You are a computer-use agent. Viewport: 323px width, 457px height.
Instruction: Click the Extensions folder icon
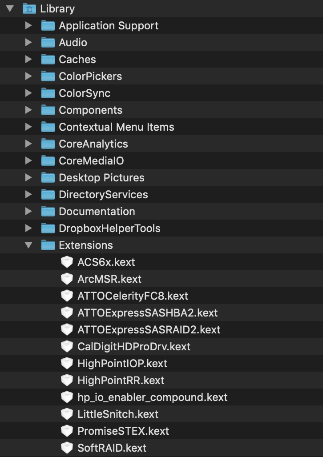click(x=48, y=245)
